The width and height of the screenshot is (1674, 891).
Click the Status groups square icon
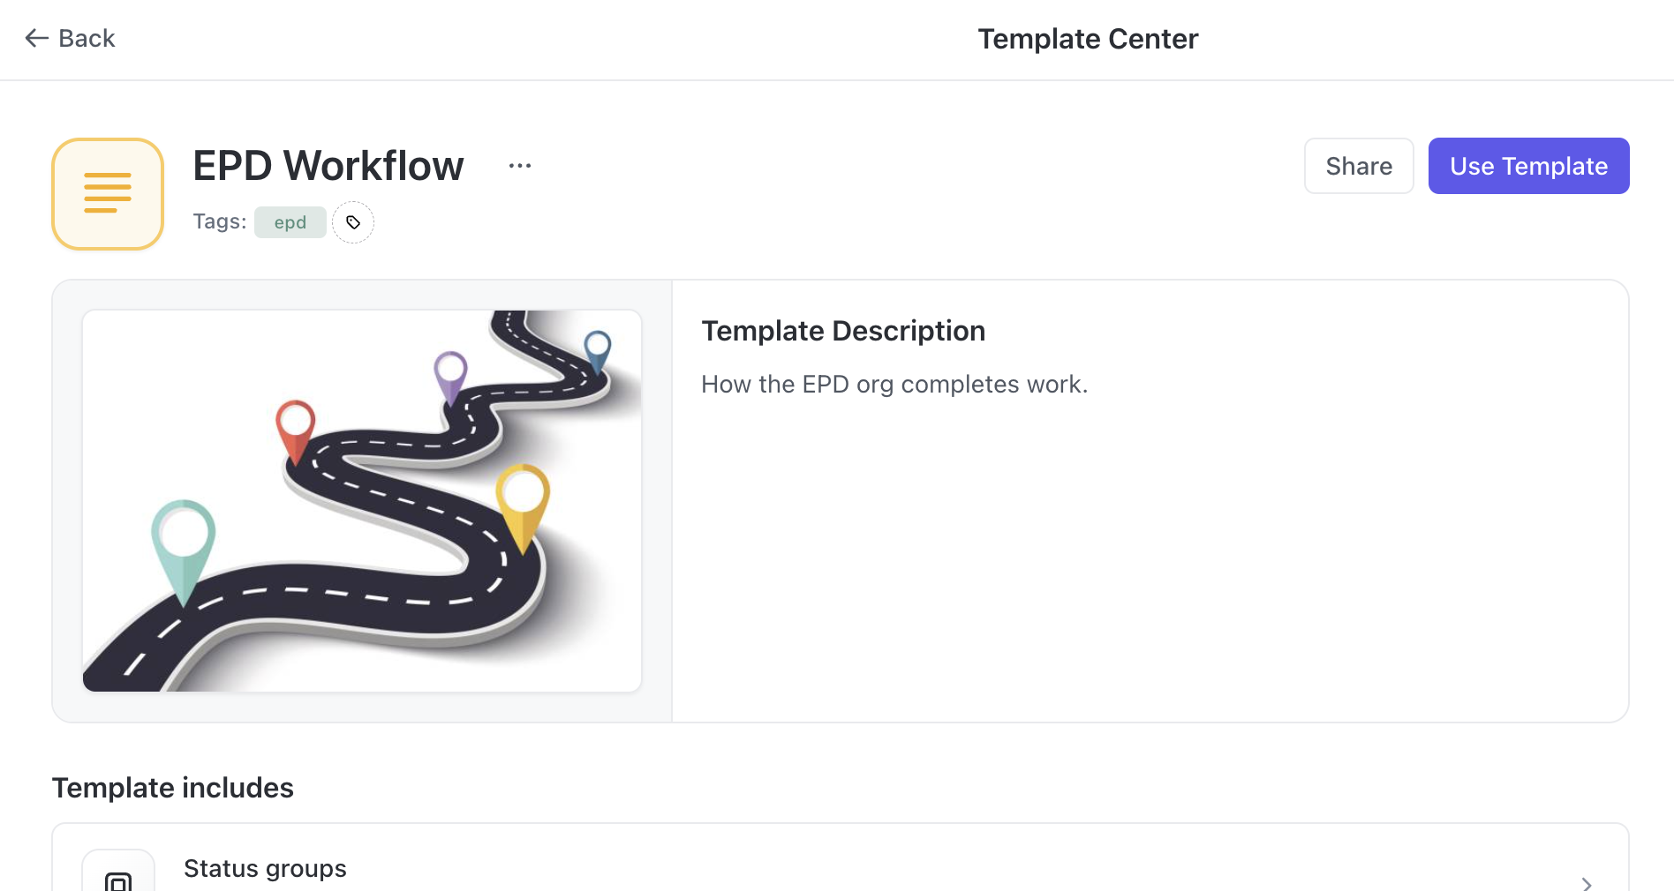[x=118, y=880]
